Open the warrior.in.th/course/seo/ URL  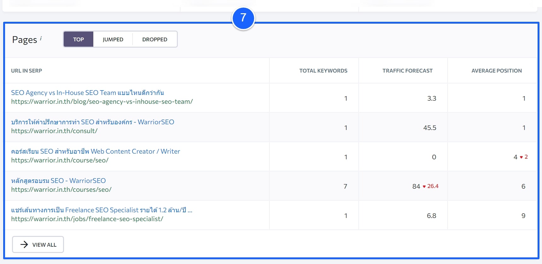pos(60,160)
